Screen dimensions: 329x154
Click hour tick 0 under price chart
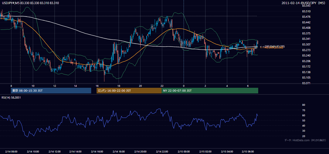[x=184, y=86]
